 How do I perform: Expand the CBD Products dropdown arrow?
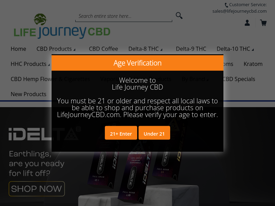pos(74,50)
